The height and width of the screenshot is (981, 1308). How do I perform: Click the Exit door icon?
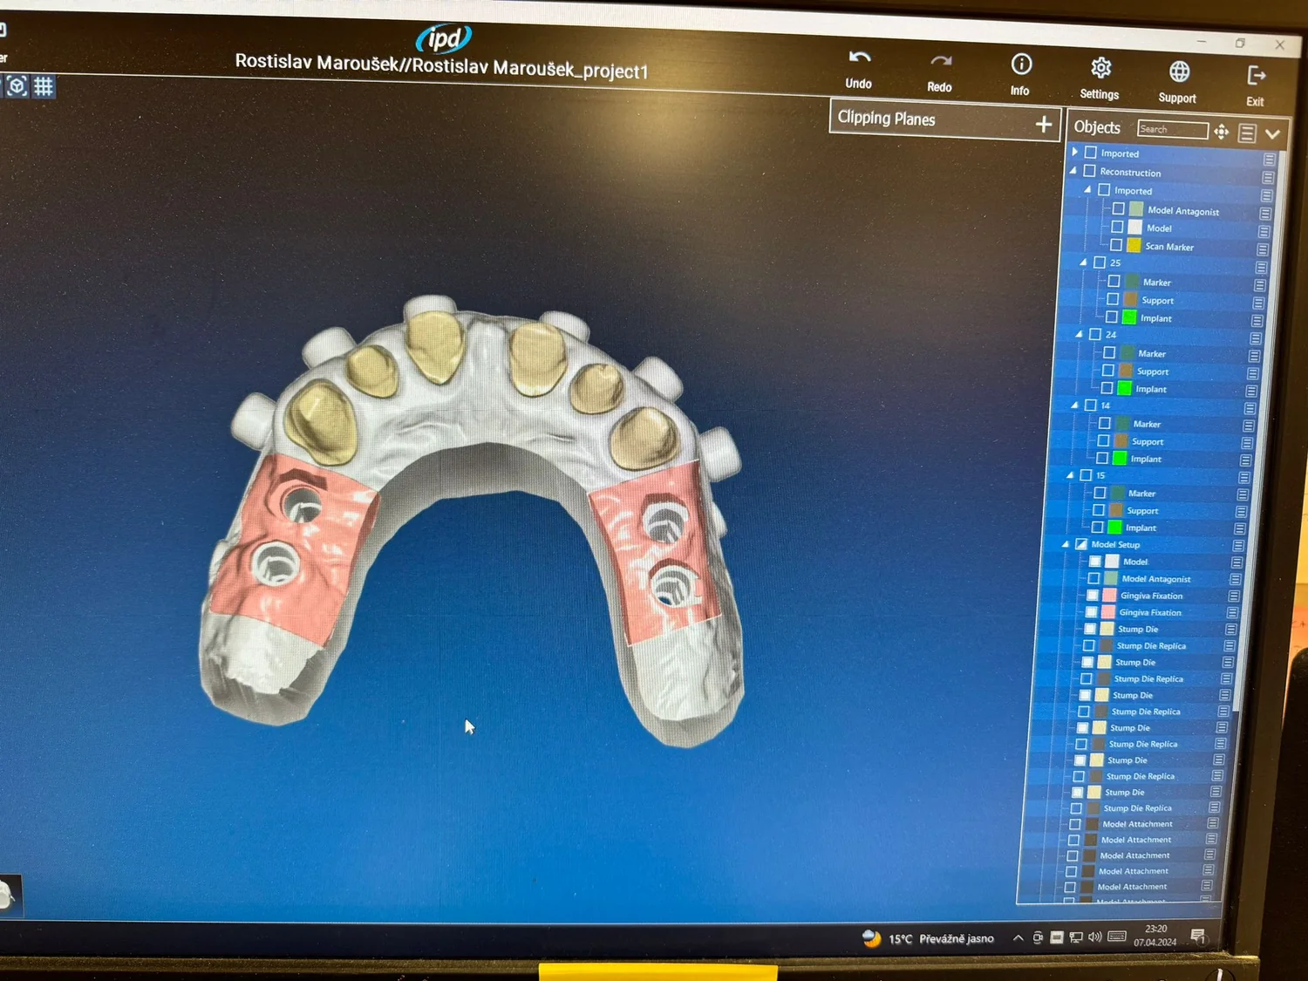click(x=1257, y=76)
